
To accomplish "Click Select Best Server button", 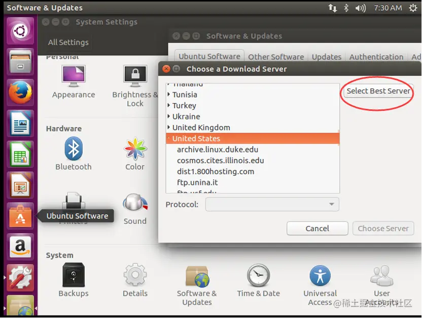I will click(378, 91).
